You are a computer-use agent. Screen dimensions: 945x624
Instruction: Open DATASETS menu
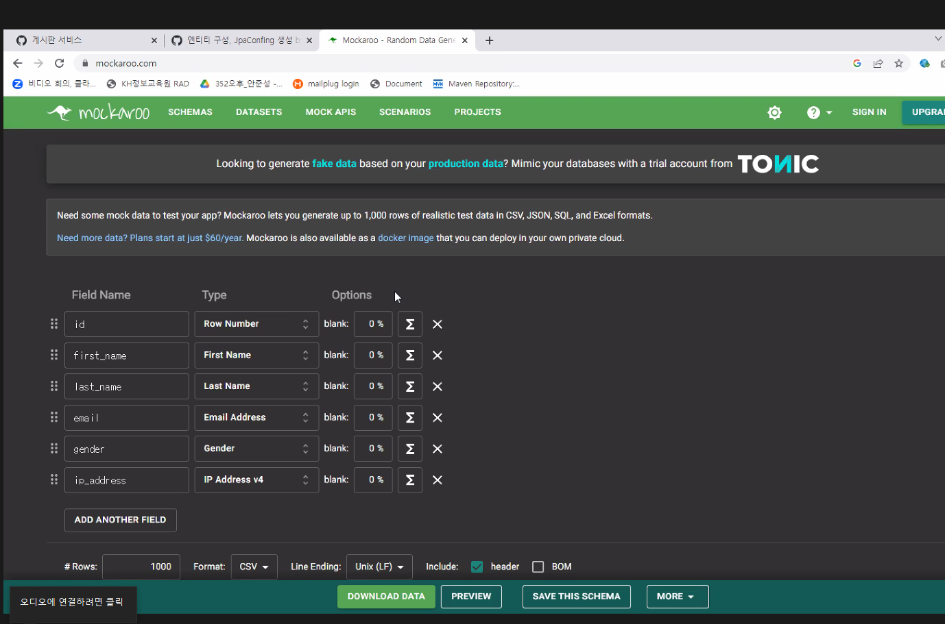point(259,112)
